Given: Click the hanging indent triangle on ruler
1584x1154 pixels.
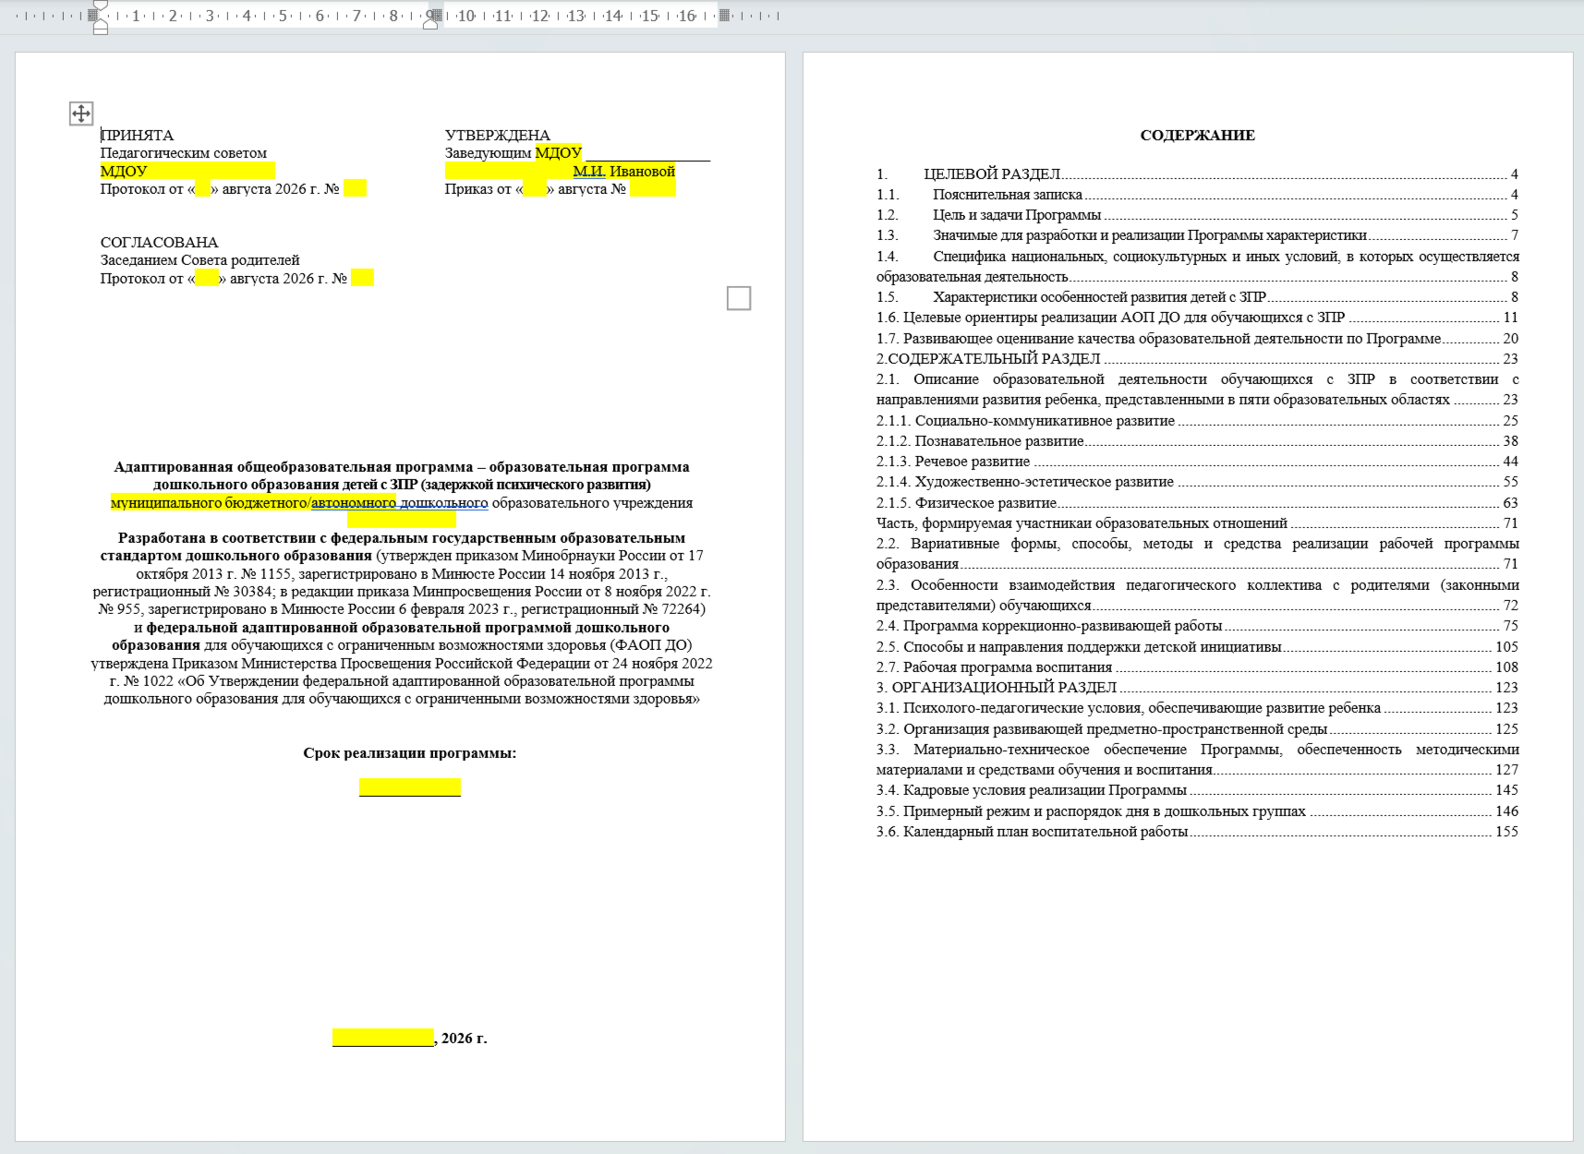Looking at the screenshot, I should (x=101, y=21).
